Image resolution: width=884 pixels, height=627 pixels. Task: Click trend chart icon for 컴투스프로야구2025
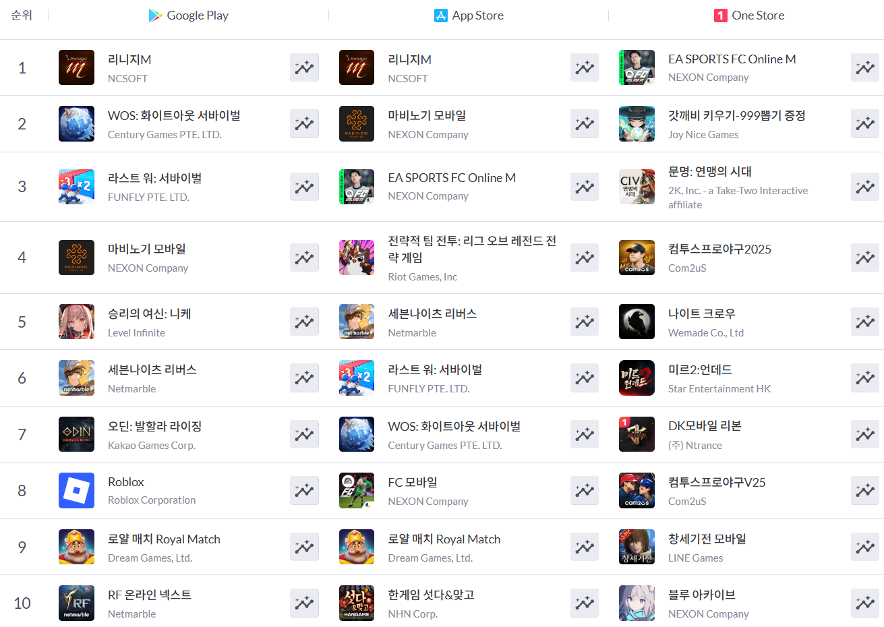coord(865,258)
